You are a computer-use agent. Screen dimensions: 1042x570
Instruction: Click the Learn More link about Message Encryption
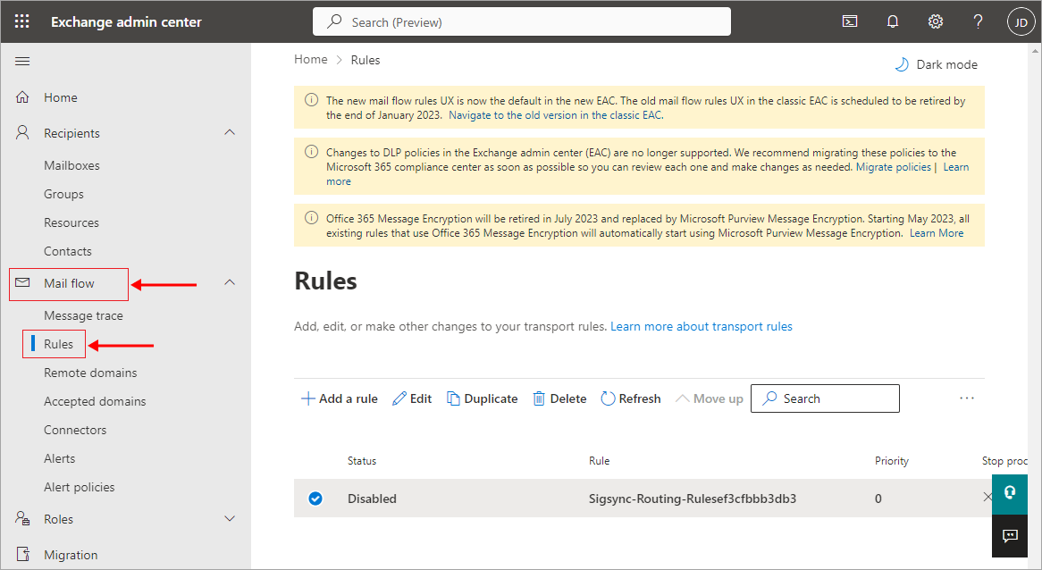[x=937, y=233]
